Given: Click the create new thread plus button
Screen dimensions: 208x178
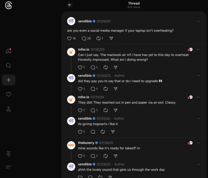Looking at the screenshot, I should pos(9,80).
